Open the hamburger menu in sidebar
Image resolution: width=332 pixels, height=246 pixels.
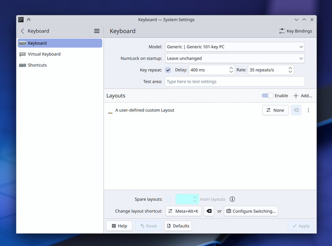[x=97, y=31]
